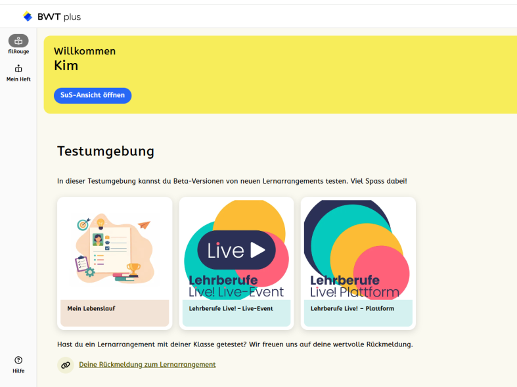This screenshot has height=387, width=517.
Task: Select the Lehrberufe Live! – Live-Event caption
Action: tap(231, 308)
